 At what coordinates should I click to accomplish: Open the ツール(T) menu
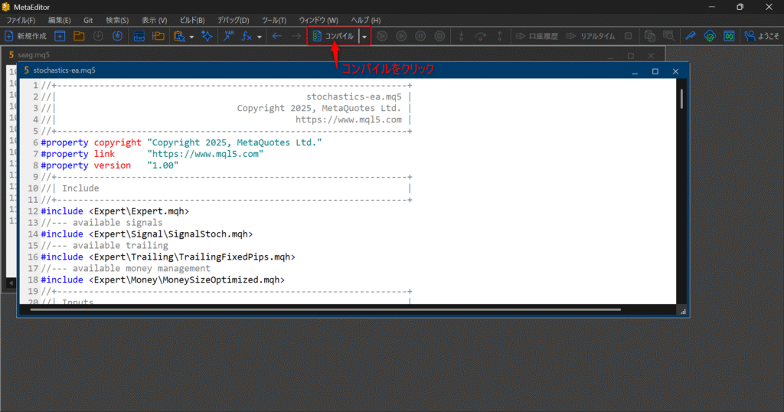(x=274, y=20)
